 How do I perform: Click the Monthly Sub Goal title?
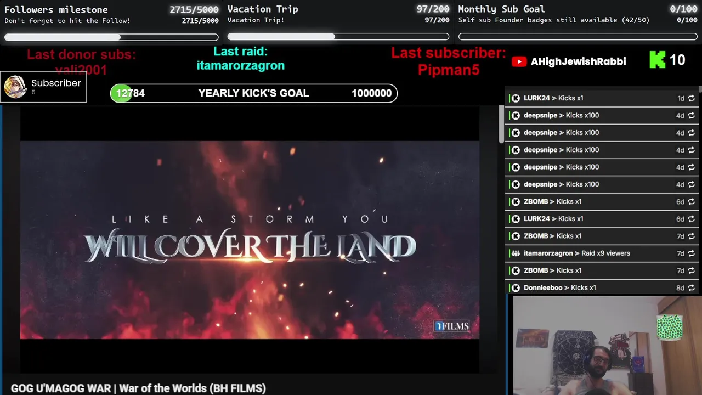point(501,9)
